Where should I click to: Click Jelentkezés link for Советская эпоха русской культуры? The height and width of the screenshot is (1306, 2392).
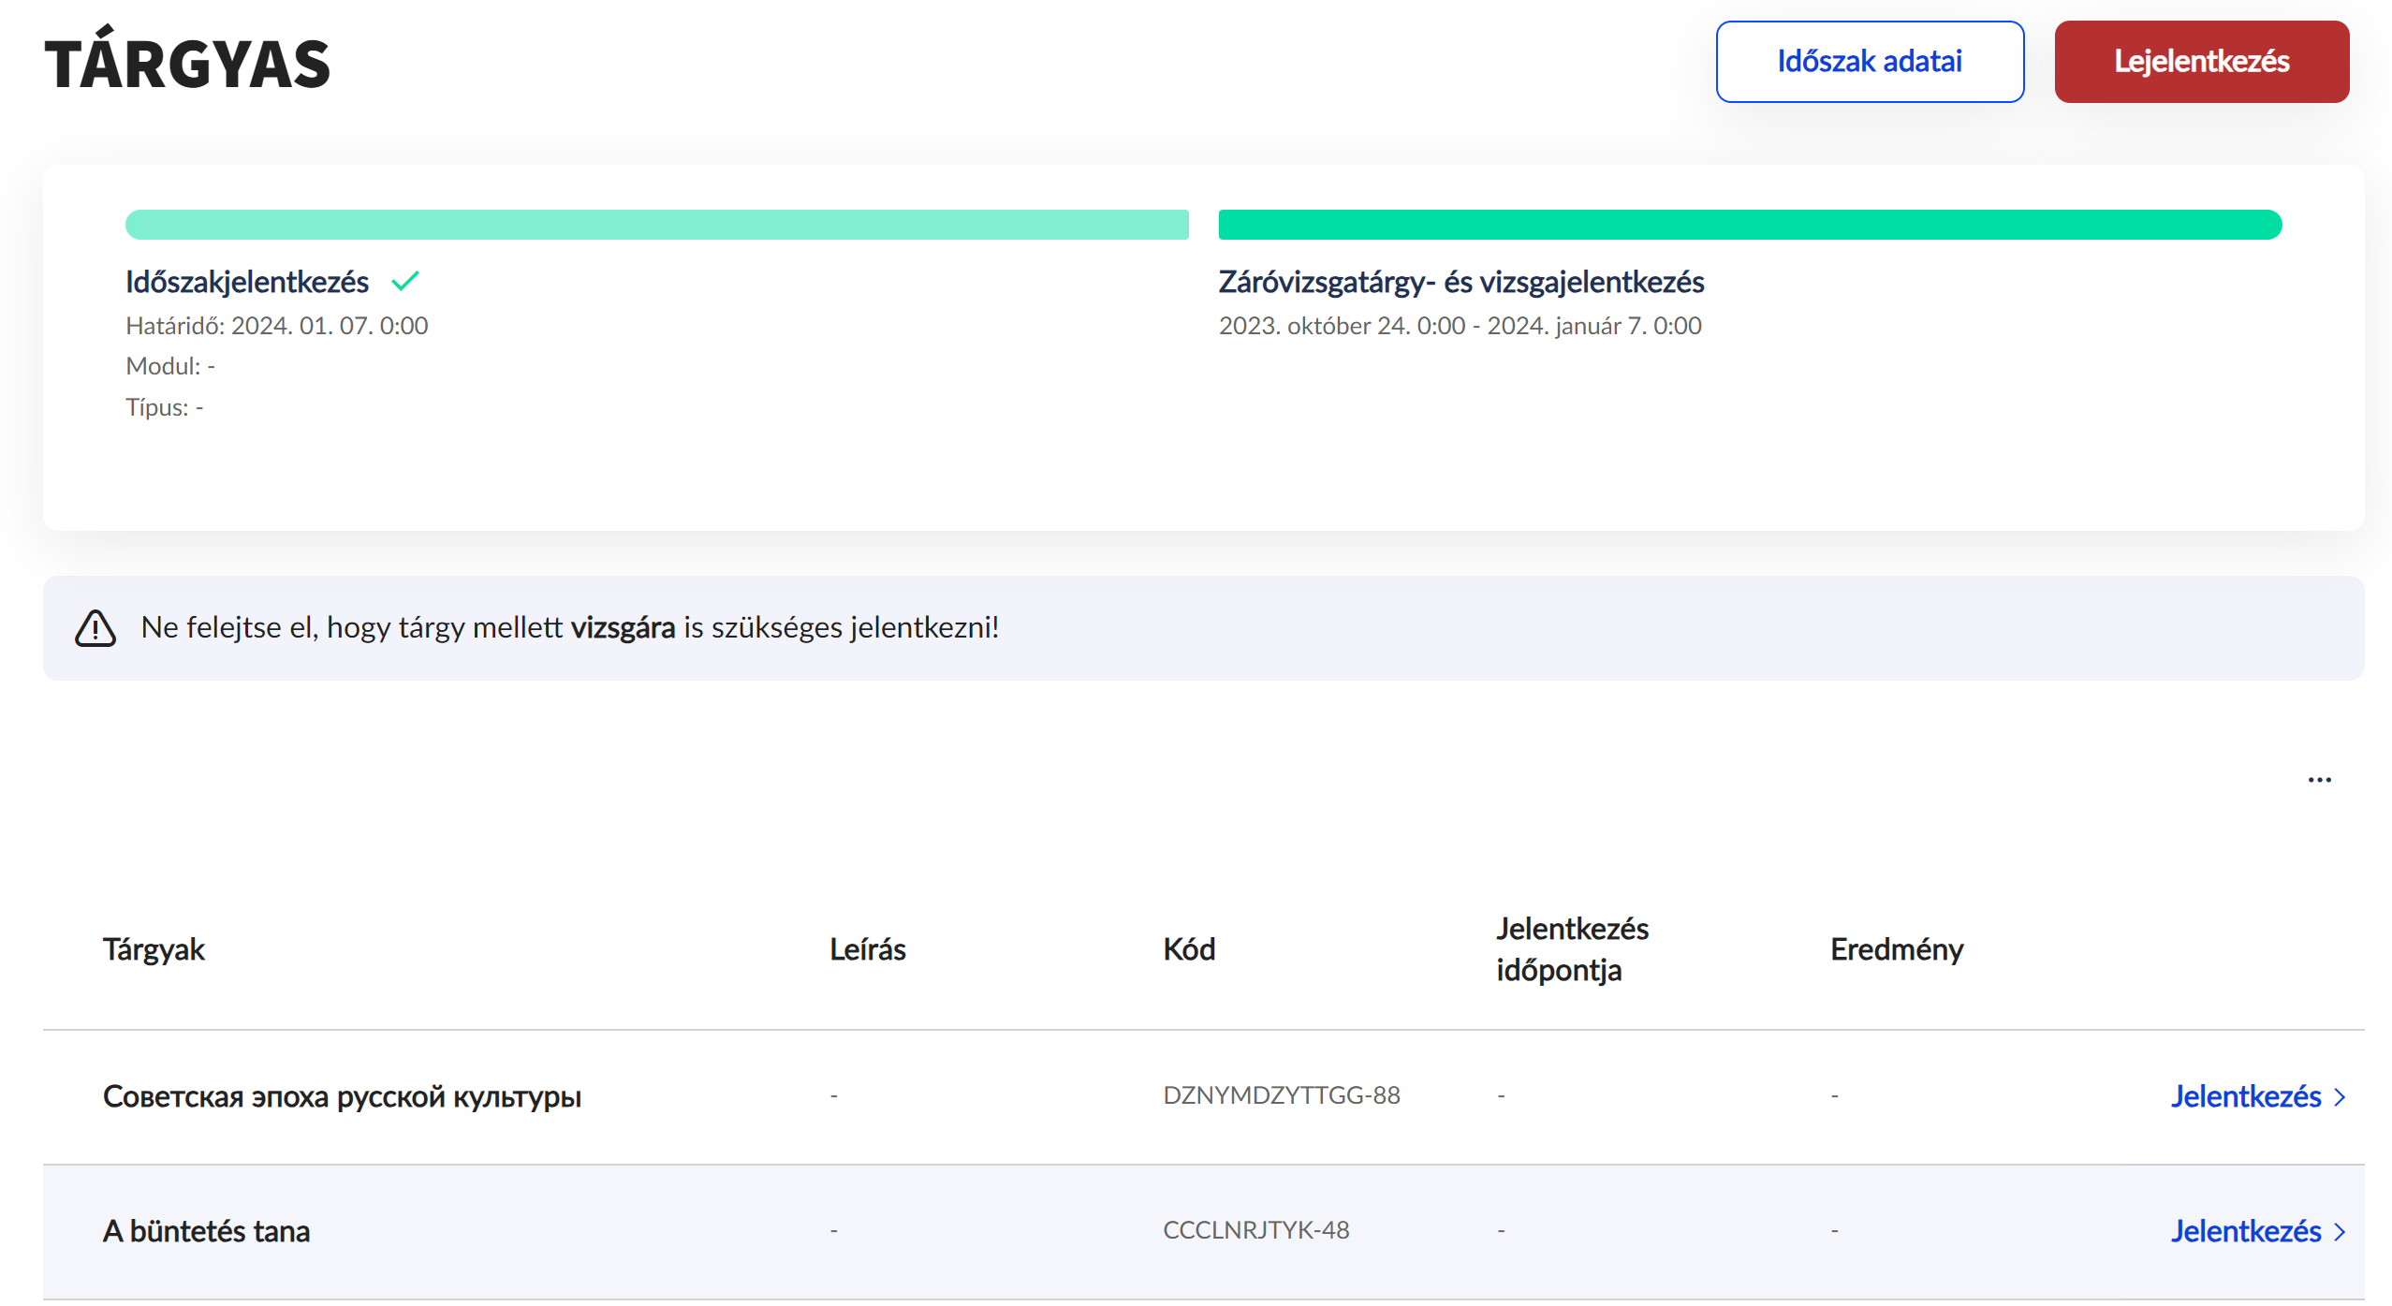(x=2245, y=1096)
